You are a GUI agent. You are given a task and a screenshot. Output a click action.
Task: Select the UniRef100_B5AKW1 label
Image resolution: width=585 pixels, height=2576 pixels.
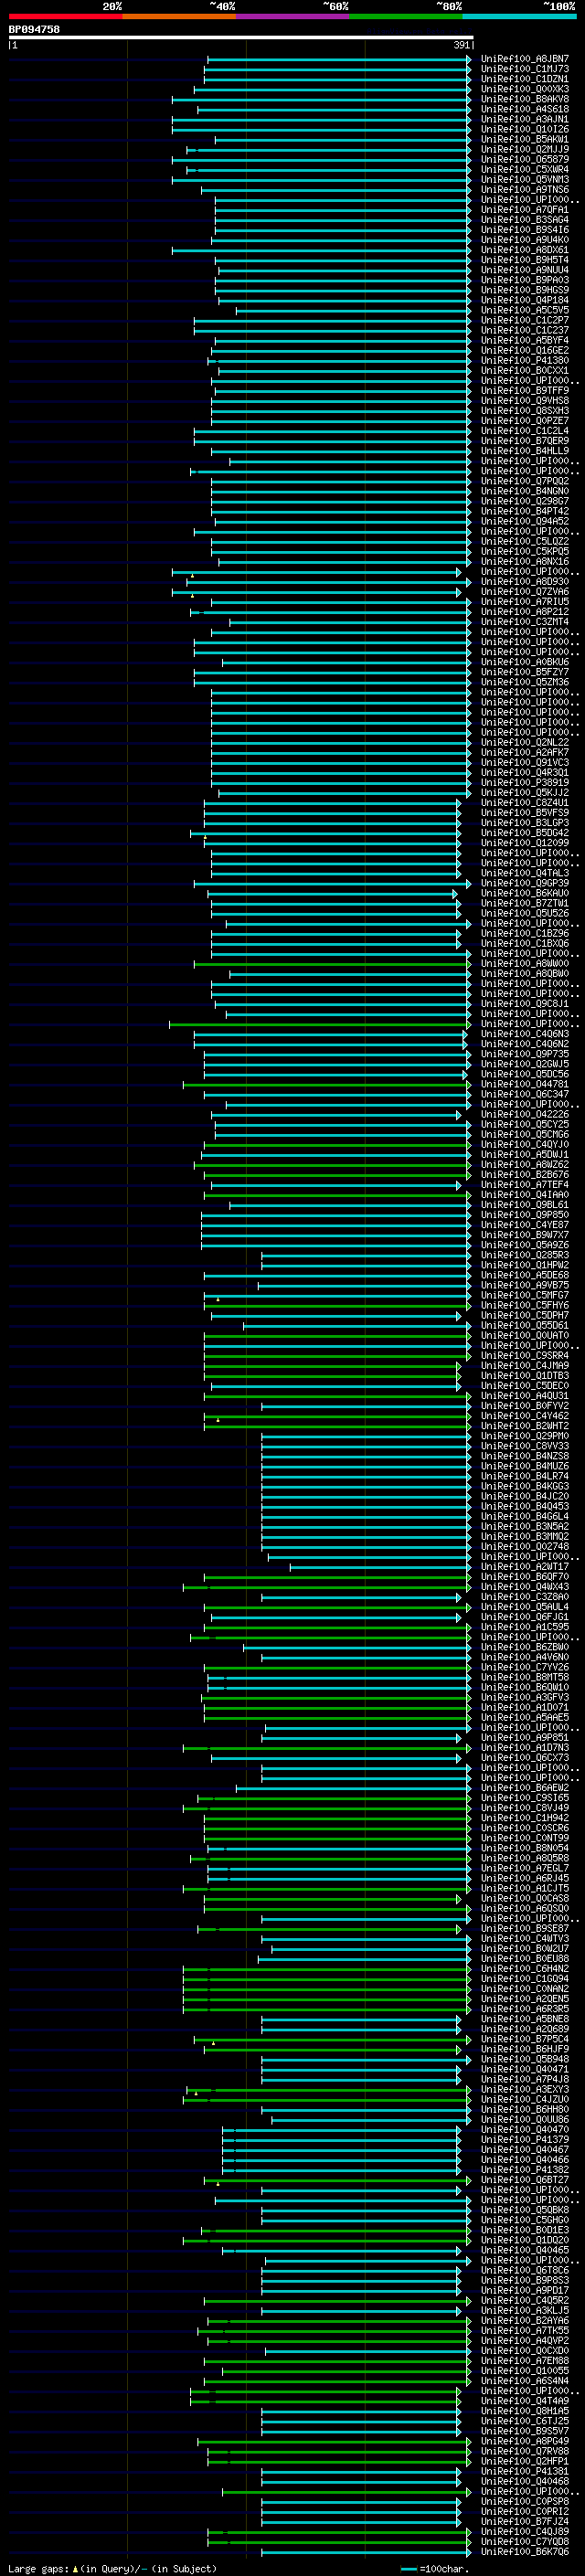pyautogui.click(x=525, y=139)
